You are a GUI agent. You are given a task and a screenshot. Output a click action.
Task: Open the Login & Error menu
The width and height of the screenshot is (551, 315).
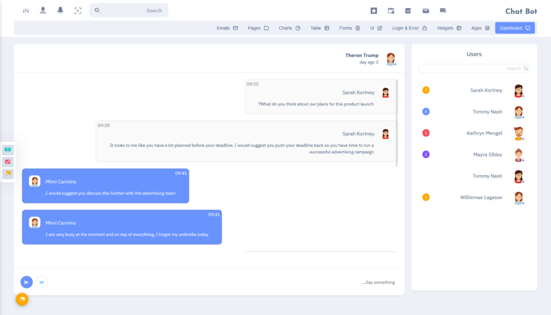409,27
